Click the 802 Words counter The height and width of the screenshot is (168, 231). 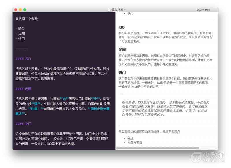pos(203,10)
